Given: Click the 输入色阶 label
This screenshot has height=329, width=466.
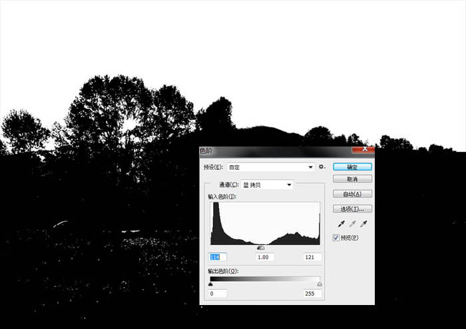Looking at the screenshot, I should click(222, 196).
